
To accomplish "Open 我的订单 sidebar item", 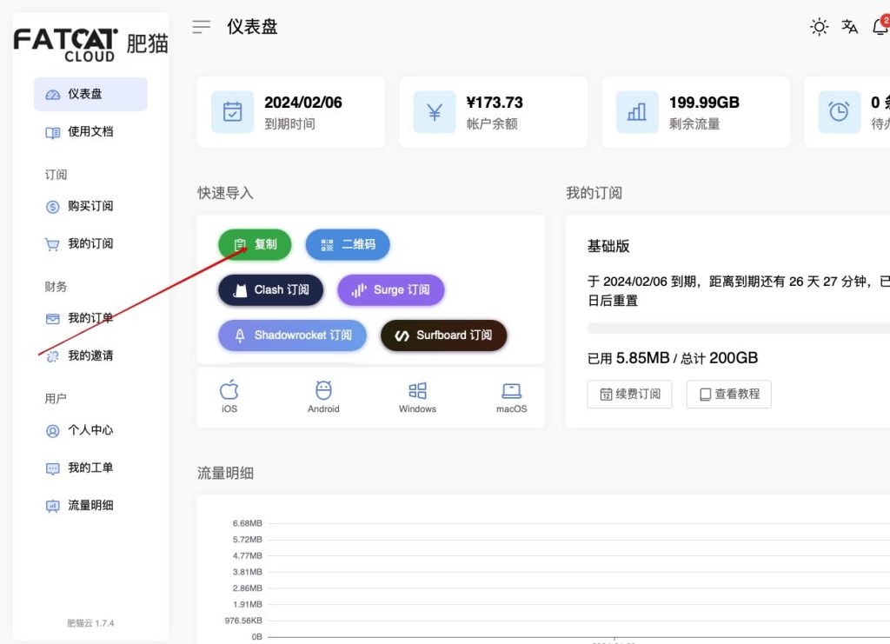I will click(90, 318).
